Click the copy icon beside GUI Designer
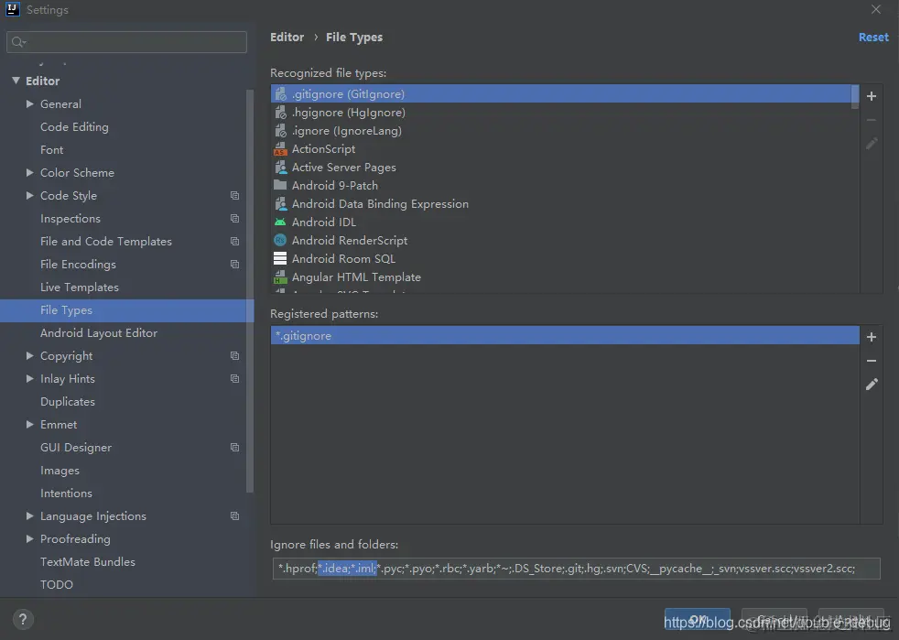 click(x=234, y=448)
